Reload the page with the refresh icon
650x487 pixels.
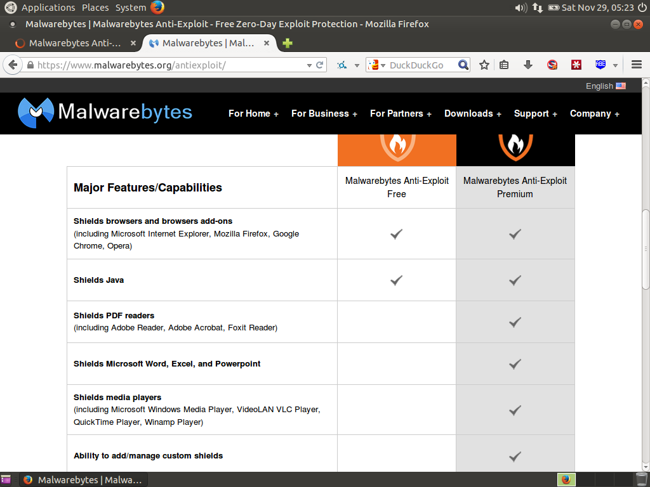pyautogui.click(x=320, y=65)
